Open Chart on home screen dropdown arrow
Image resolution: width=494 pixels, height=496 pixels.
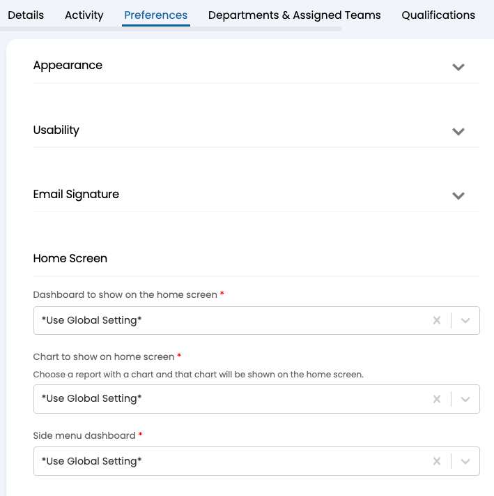(466, 399)
